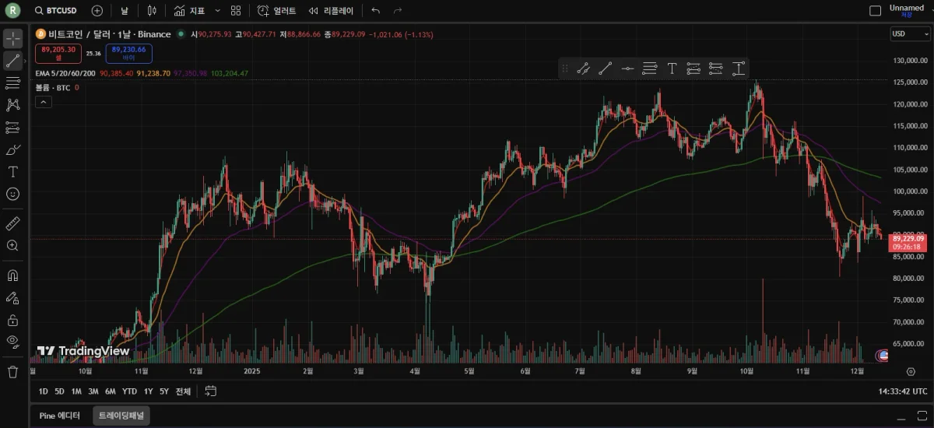Image resolution: width=934 pixels, height=428 pixels.
Task: Switch to the Pine 에디터 tab
Action: [x=60, y=416]
